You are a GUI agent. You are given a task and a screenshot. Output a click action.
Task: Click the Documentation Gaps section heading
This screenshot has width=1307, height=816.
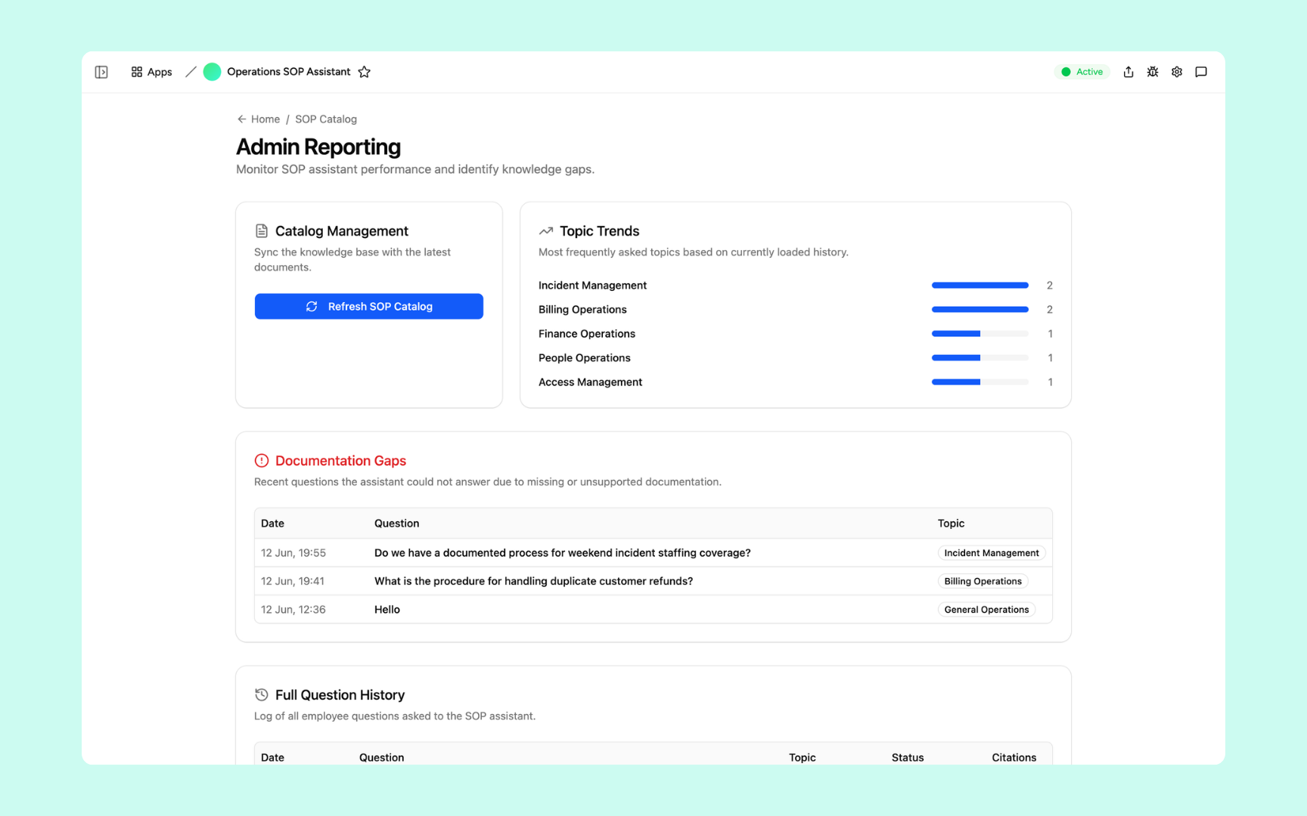coord(341,461)
